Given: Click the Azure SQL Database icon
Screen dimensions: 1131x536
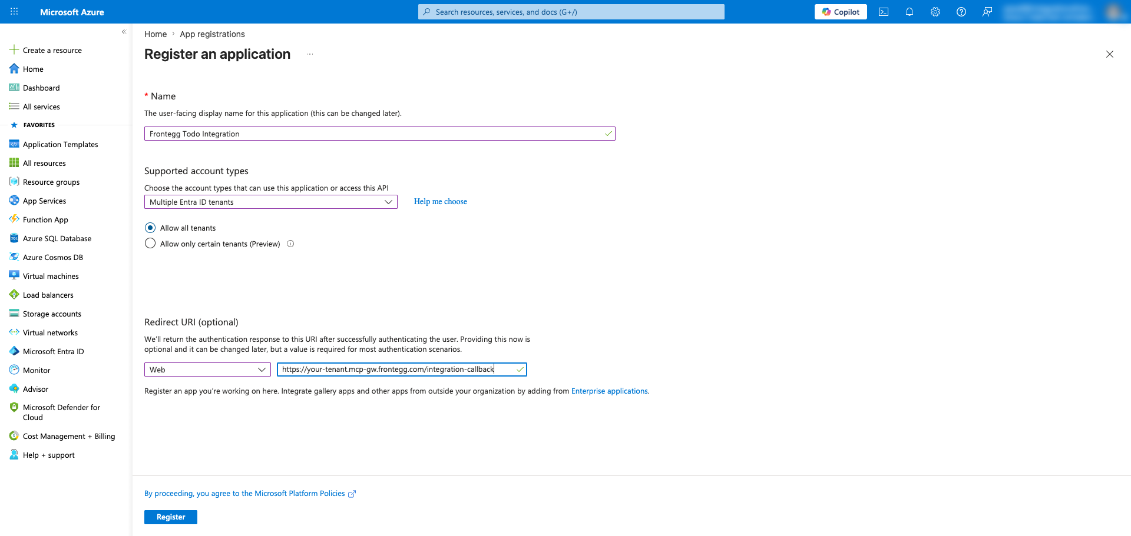Looking at the screenshot, I should 14,238.
